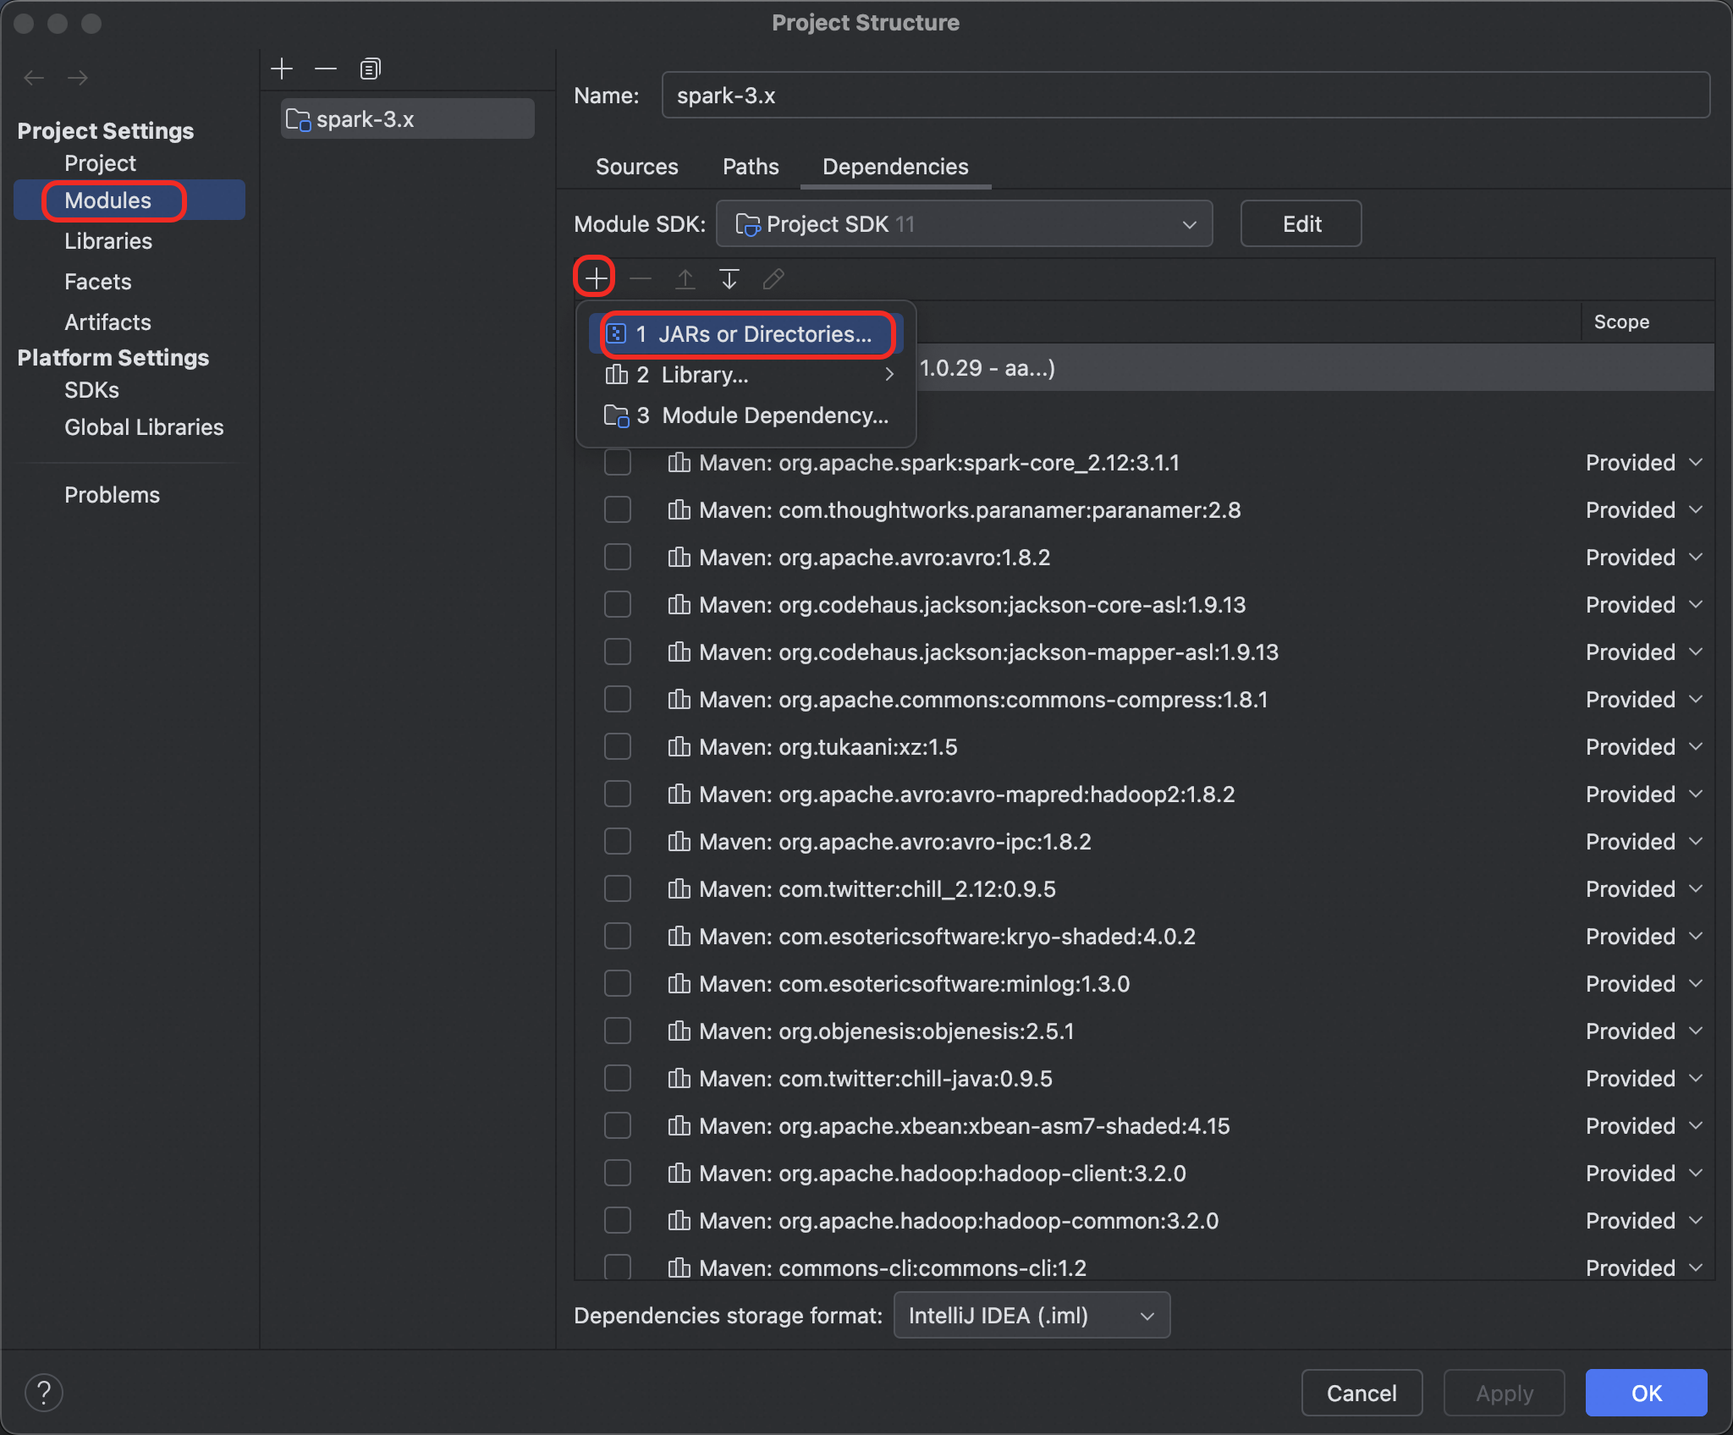Toggle export checkbox for org.tukaani:xz:1.5
Screen dimensions: 1733x1435
point(618,747)
